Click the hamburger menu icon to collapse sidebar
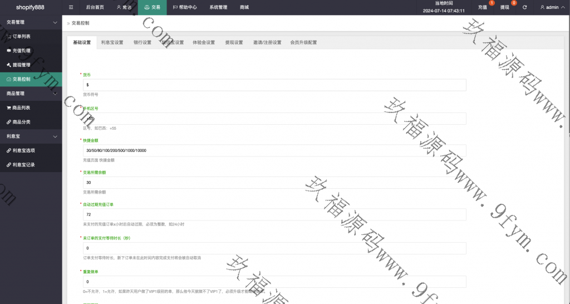 (71, 7)
